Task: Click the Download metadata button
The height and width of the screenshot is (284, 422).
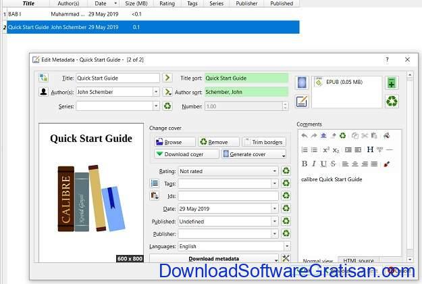Action: pos(214,258)
